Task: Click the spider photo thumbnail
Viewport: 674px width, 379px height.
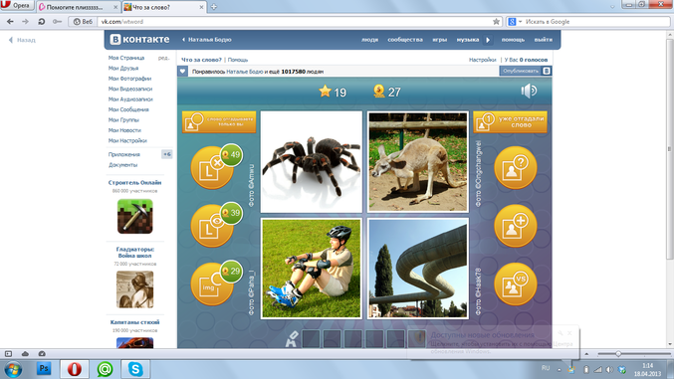Action: click(x=312, y=162)
